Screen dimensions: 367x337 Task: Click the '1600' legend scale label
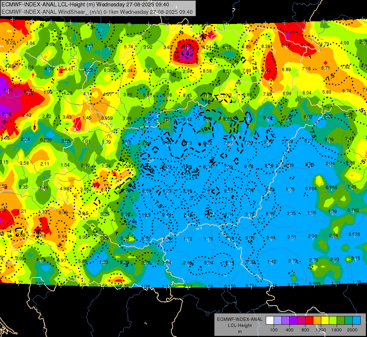337,330
